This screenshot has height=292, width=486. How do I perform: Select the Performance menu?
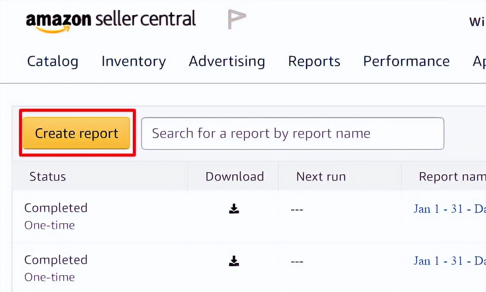tap(406, 61)
